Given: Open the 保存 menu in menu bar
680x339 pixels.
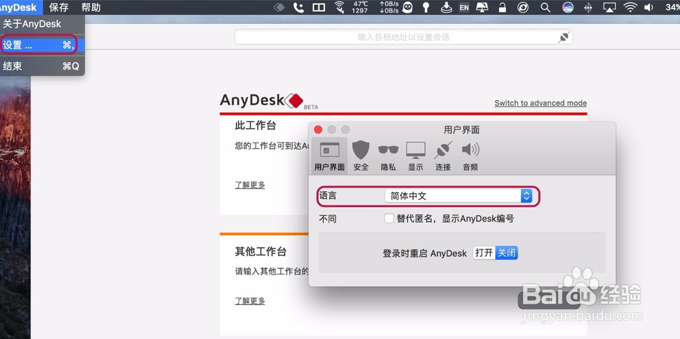Looking at the screenshot, I should point(59,7).
